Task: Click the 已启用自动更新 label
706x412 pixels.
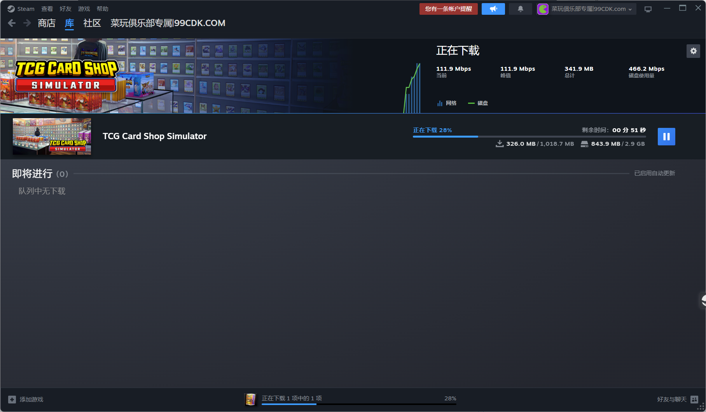Action: coord(655,173)
